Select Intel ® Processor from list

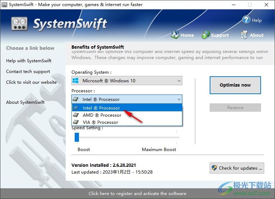pos(127,108)
